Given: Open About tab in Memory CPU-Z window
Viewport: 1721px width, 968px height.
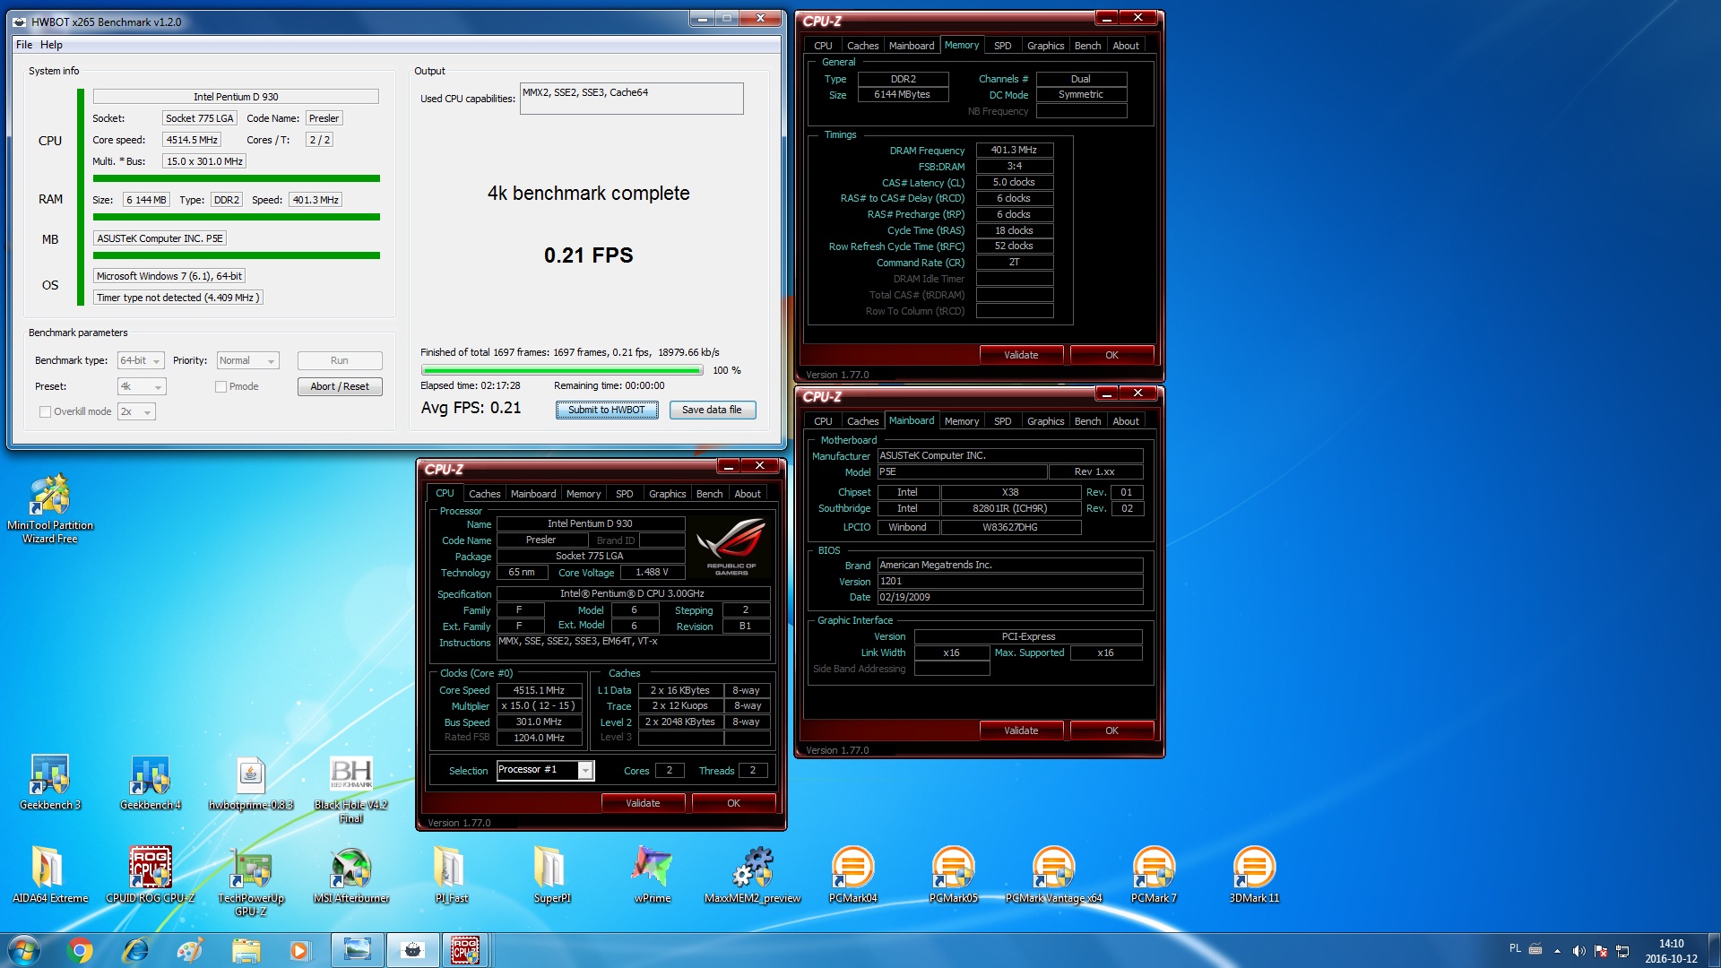Looking at the screenshot, I should [x=1126, y=46].
